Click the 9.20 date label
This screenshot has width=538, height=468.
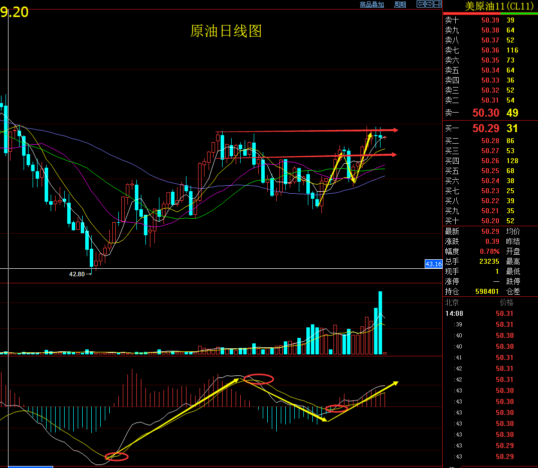tap(15, 13)
